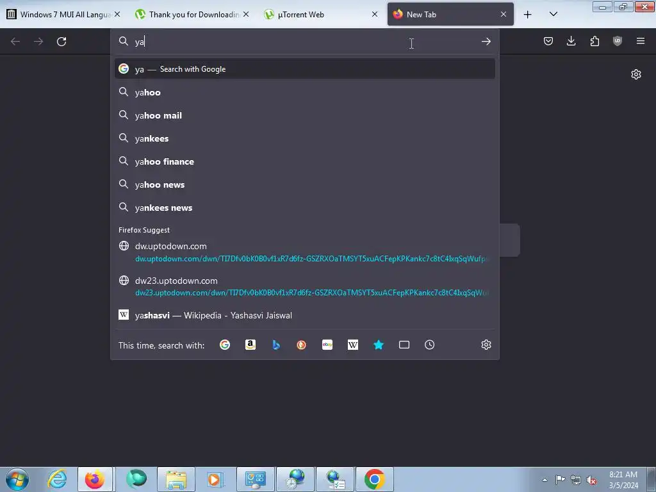Pick the 'yahoo finance' suggestion
Screen dimensions: 656x492
point(304,161)
